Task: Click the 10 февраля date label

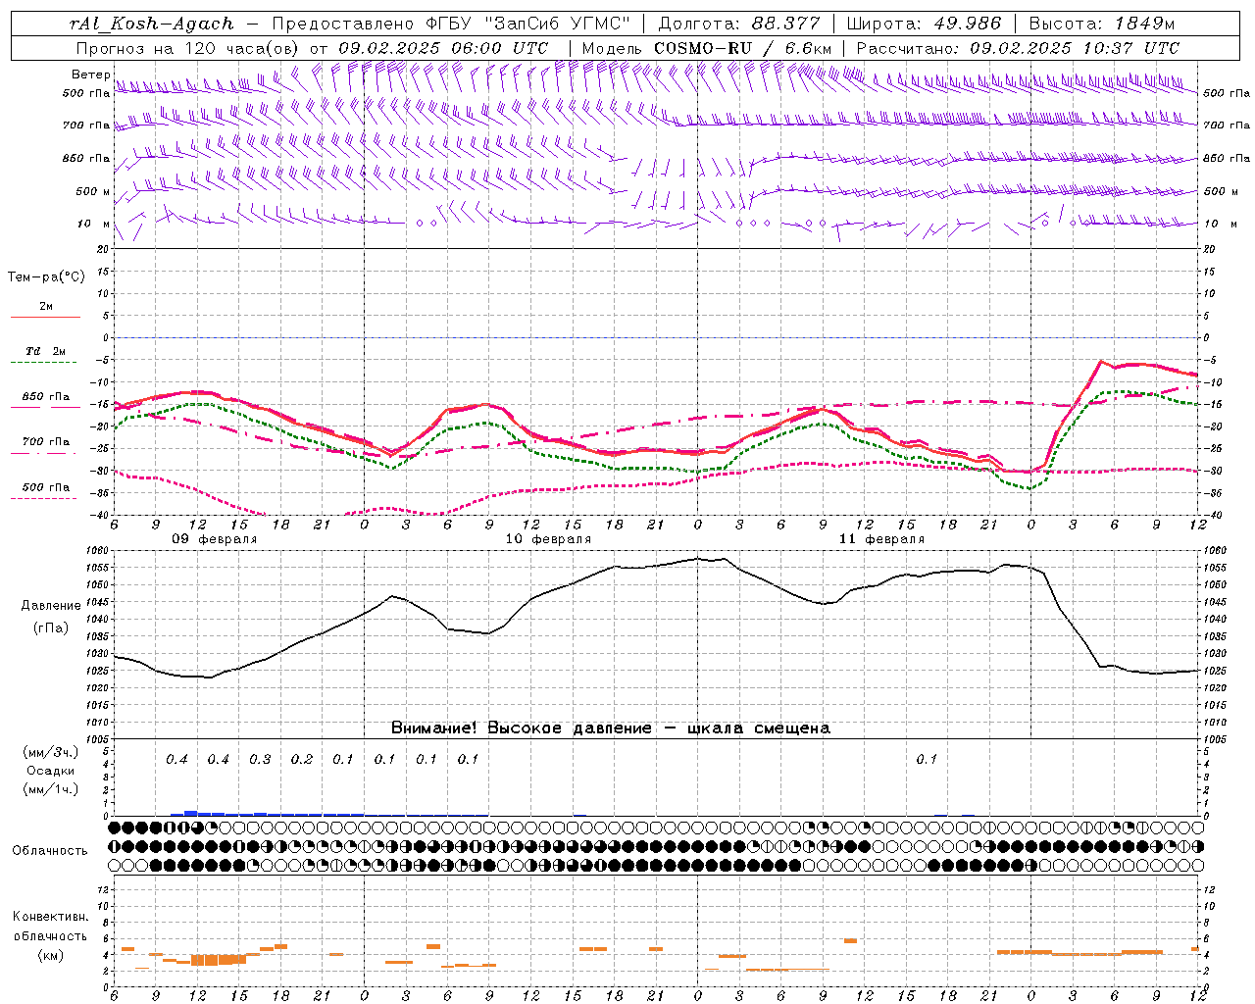Action: (x=548, y=539)
